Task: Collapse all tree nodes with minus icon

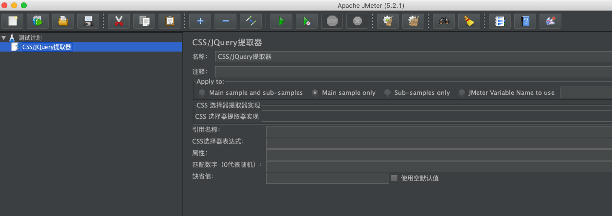Action: click(x=225, y=21)
